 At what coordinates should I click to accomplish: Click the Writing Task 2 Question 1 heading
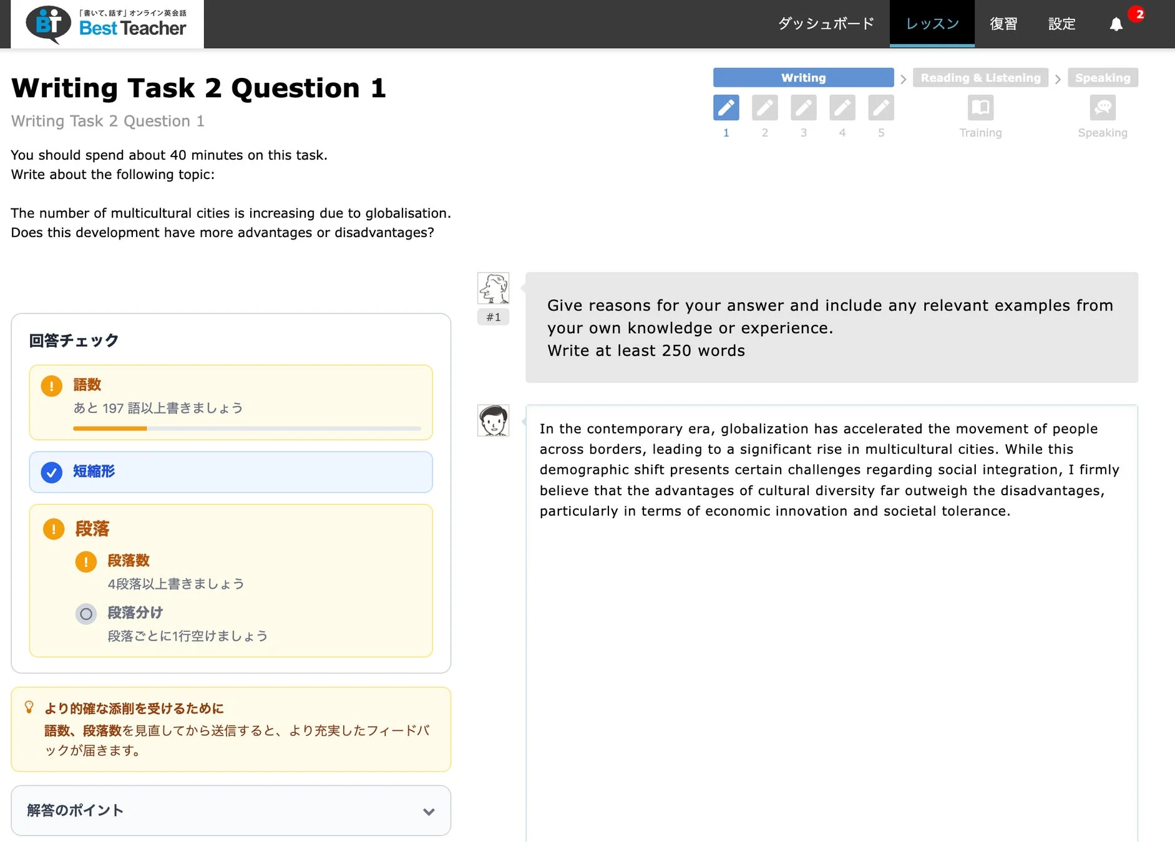pyautogui.click(x=198, y=88)
